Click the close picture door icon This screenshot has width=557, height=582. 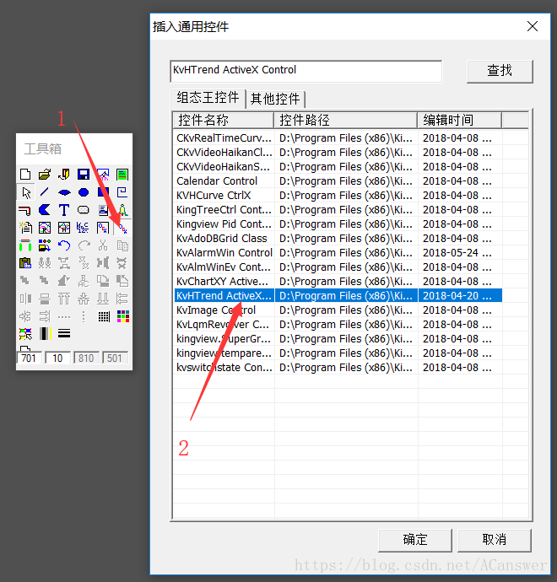64,174
